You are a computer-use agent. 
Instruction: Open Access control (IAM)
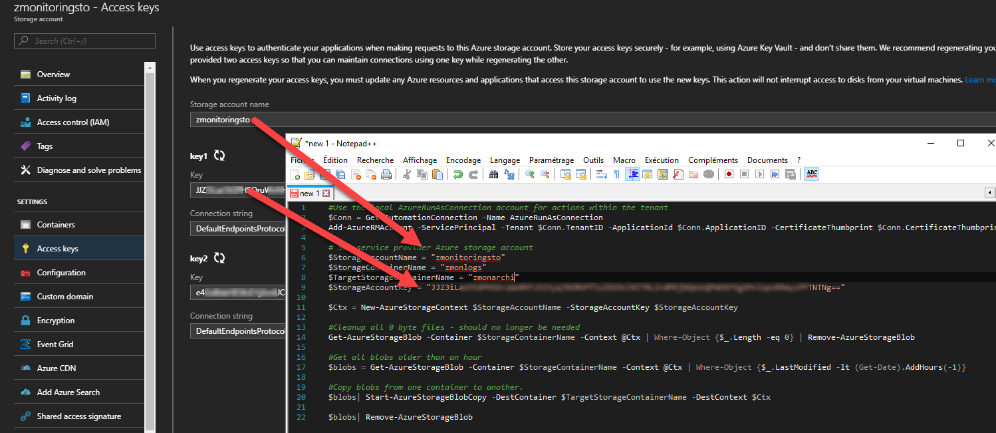click(x=79, y=122)
